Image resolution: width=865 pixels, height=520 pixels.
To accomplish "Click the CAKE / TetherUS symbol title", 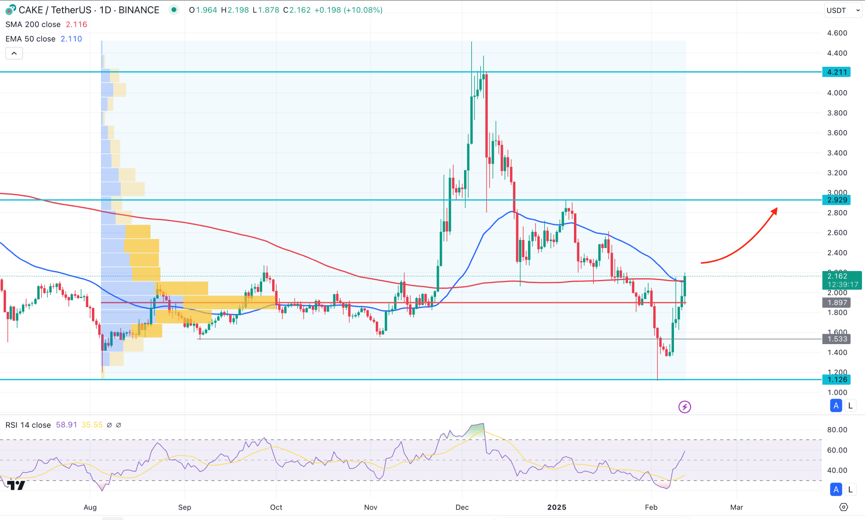I will tap(55, 10).
